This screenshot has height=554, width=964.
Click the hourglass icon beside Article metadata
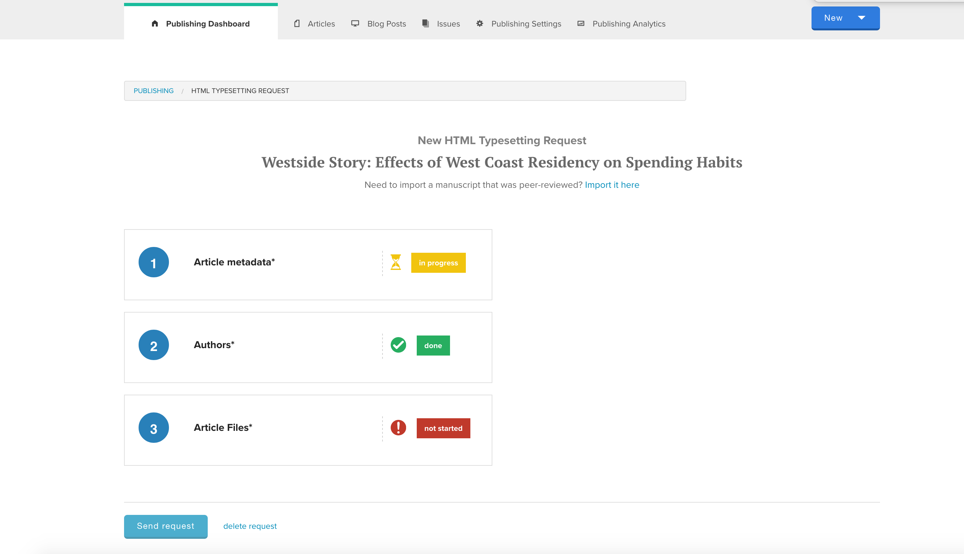click(396, 262)
